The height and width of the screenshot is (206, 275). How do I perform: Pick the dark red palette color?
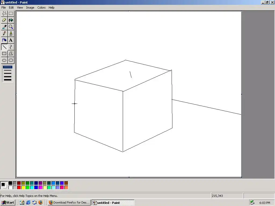[19, 183]
